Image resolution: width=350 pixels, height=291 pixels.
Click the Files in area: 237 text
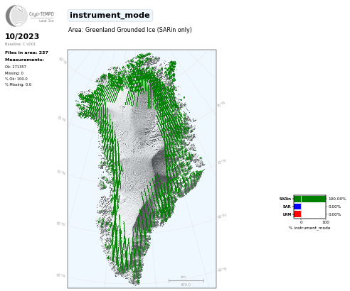[26, 53]
